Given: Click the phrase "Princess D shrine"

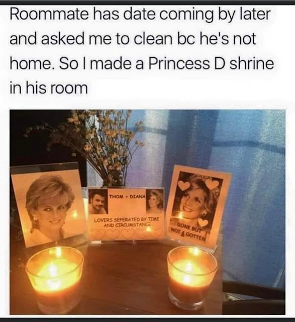Looking at the screenshot, I should pos(211,64).
